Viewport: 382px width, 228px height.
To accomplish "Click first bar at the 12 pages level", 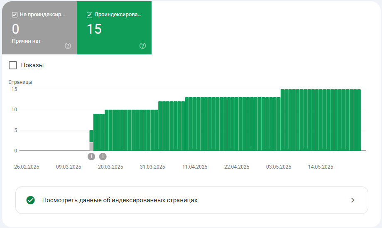I will pyautogui.click(x=160, y=125).
